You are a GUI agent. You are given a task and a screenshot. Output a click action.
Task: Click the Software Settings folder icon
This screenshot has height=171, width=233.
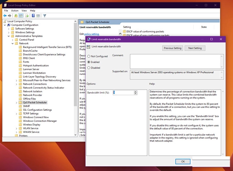pyautogui.click(x=12, y=29)
